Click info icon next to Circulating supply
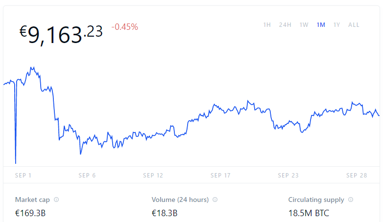The height and width of the screenshot is (222, 383). [x=351, y=200]
